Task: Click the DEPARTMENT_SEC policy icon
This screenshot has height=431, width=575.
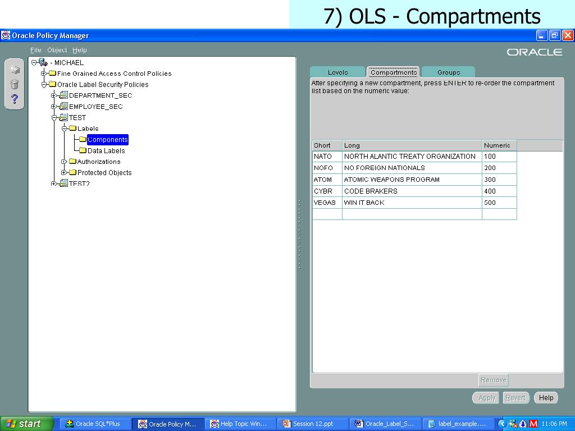Action: point(63,95)
